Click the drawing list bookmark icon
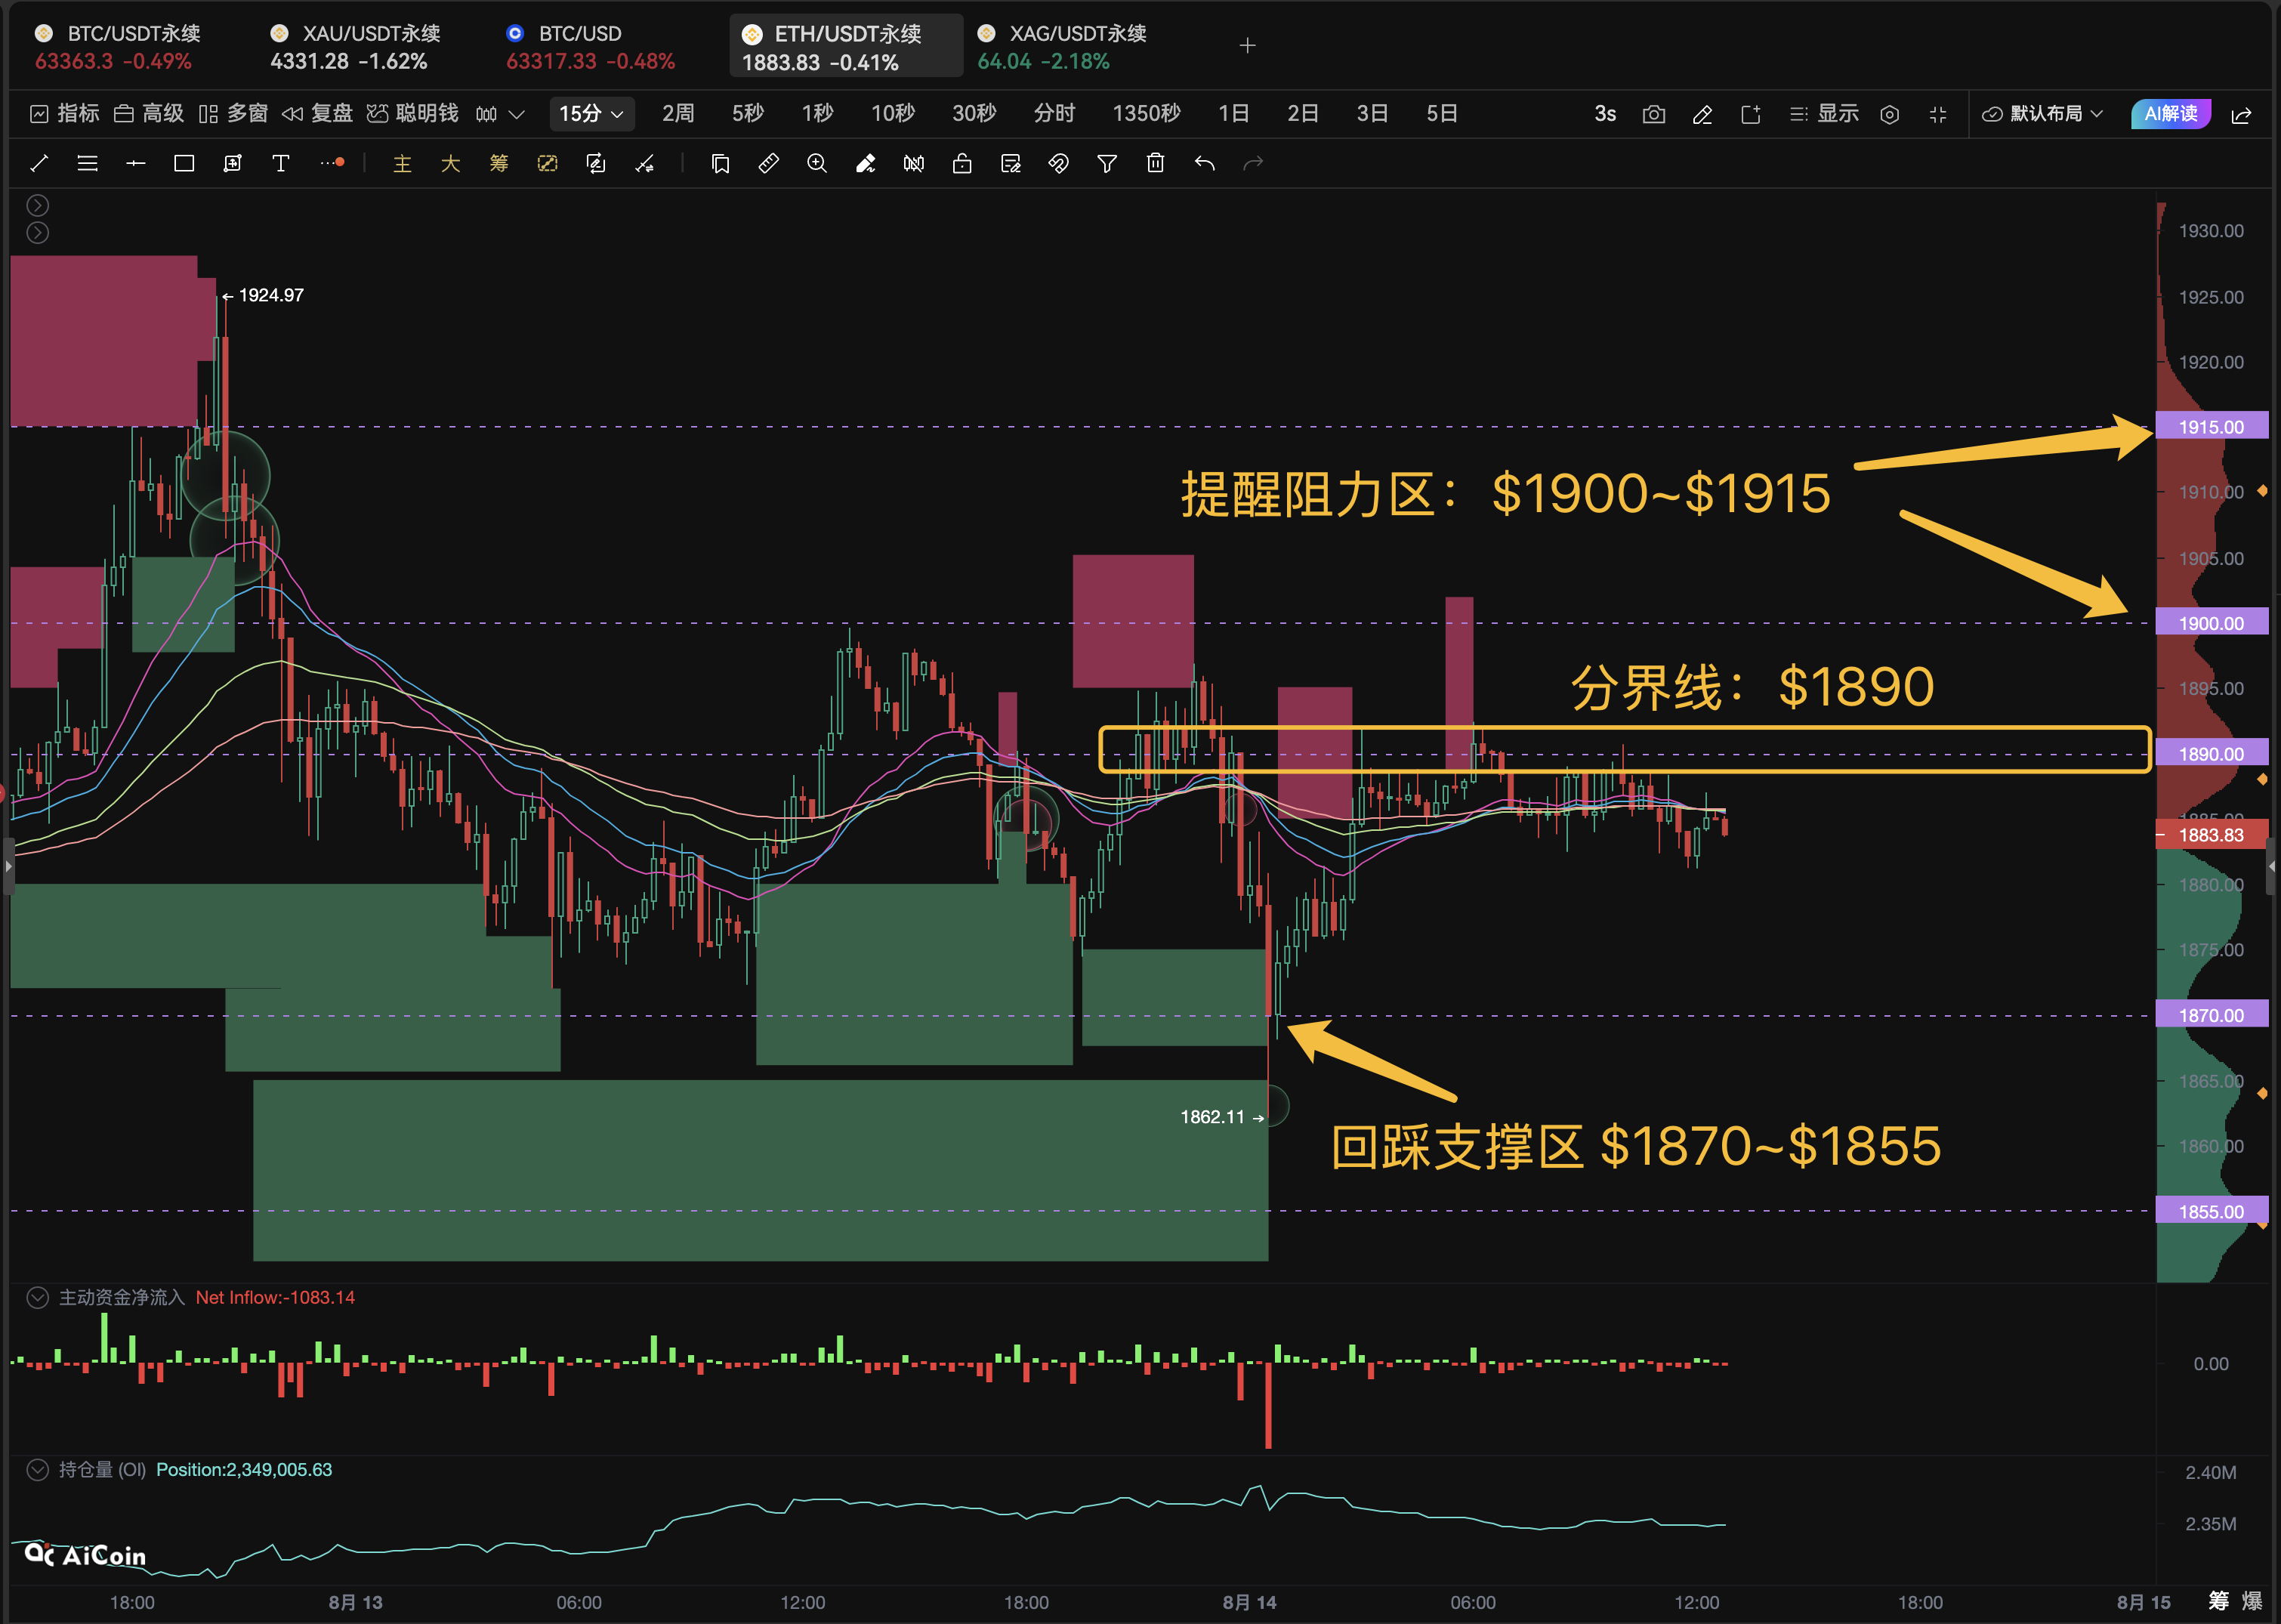 [720, 163]
